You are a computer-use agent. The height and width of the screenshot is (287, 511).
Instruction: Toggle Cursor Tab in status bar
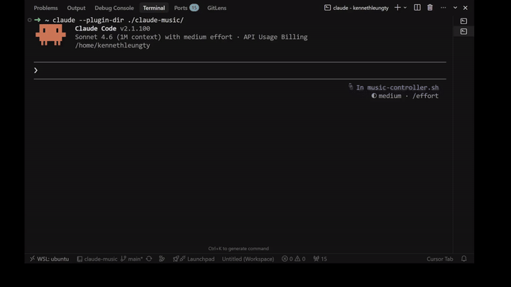point(439,259)
